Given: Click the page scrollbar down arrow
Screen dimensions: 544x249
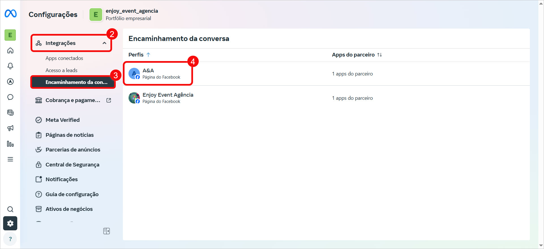Looking at the screenshot, I should [541, 246].
